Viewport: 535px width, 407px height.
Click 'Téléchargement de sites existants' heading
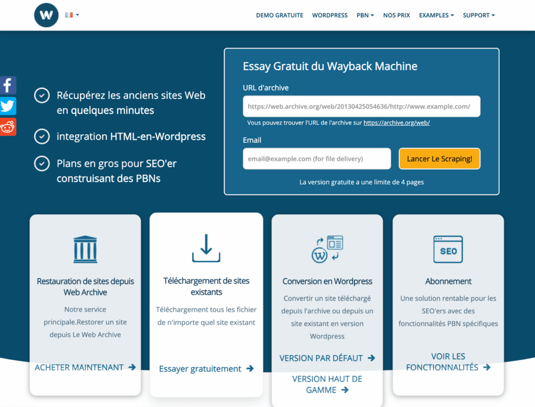click(x=206, y=286)
